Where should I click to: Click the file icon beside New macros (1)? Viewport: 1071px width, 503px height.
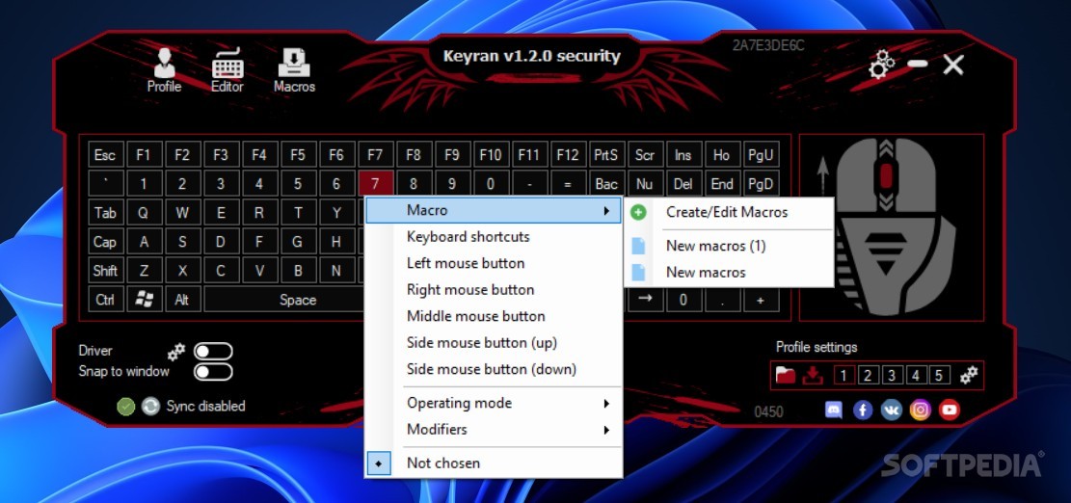pyautogui.click(x=638, y=246)
